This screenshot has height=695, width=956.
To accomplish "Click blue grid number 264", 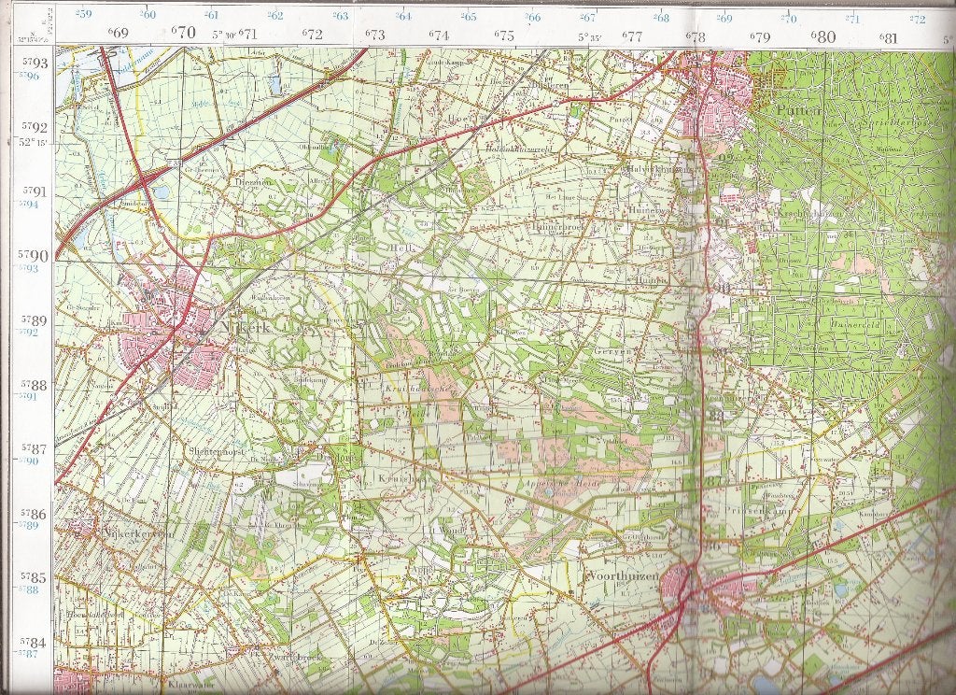I will point(402,16).
